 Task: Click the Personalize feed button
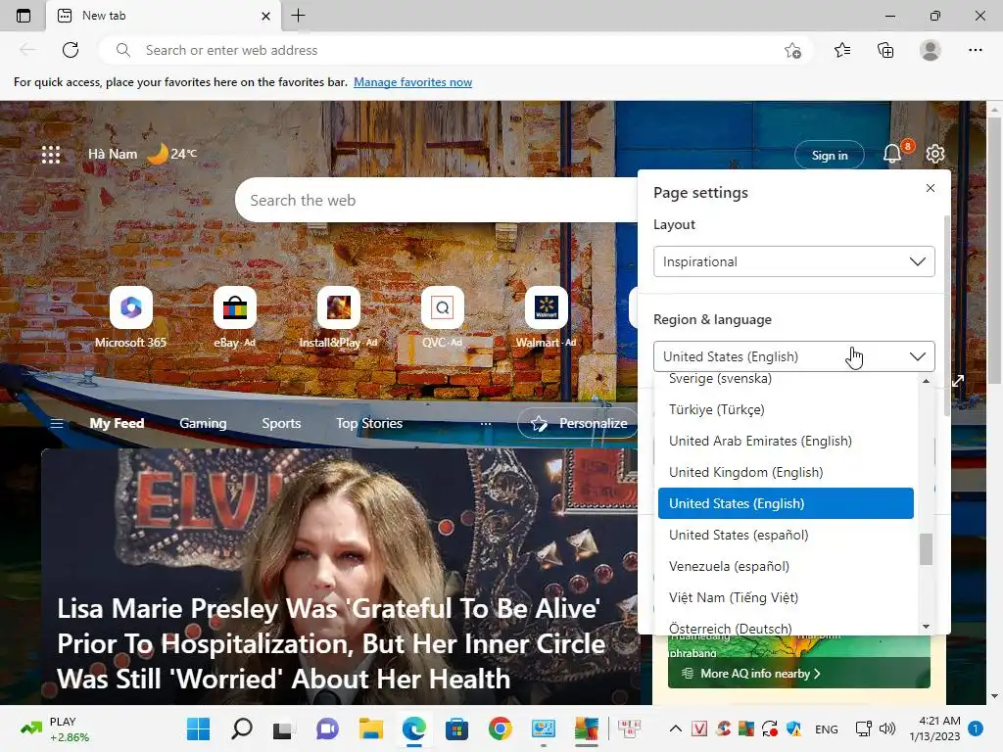tap(578, 423)
